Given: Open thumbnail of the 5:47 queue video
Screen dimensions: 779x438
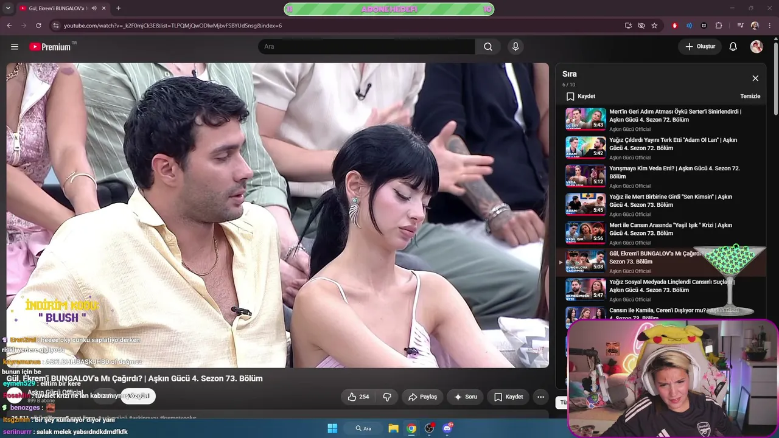Looking at the screenshot, I should click(x=585, y=289).
